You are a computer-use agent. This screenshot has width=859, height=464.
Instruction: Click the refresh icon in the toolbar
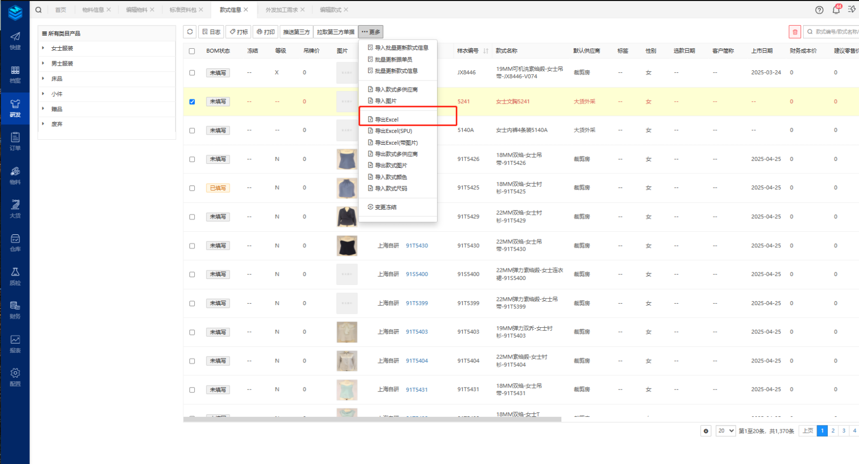(x=190, y=32)
